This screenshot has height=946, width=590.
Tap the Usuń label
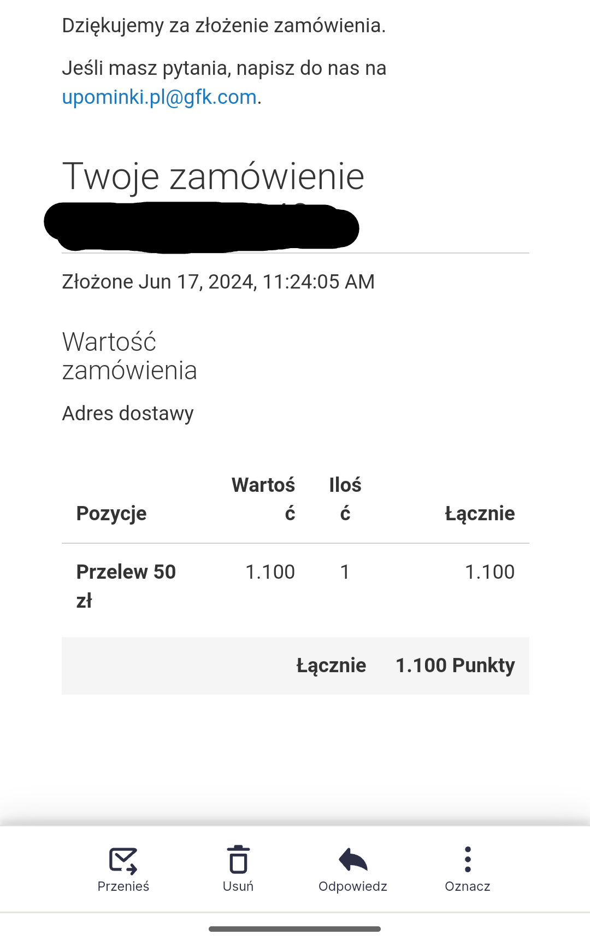point(238,886)
